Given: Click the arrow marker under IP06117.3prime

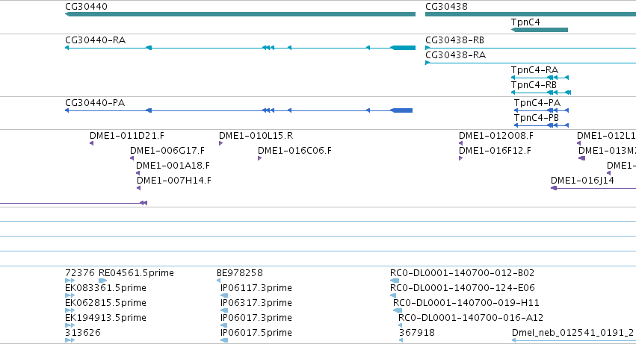Looking at the screenshot, I should (x=224, y=295).
